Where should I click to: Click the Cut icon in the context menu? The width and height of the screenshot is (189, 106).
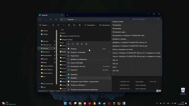coord(69,44)
